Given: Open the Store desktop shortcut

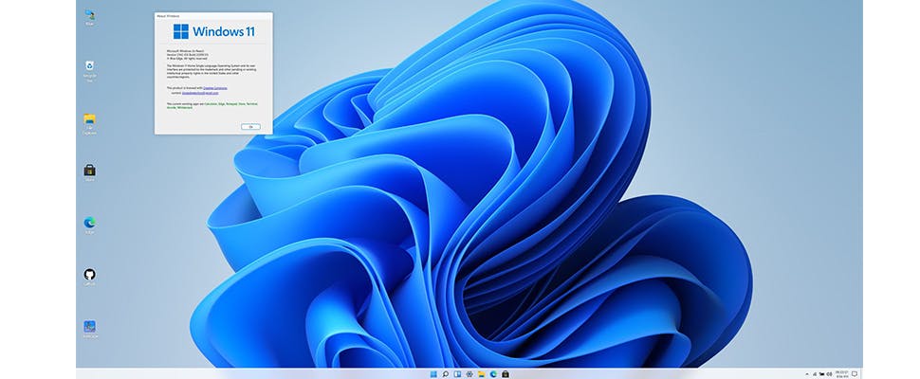Looking at the screenshot, I should click(89, 172).
